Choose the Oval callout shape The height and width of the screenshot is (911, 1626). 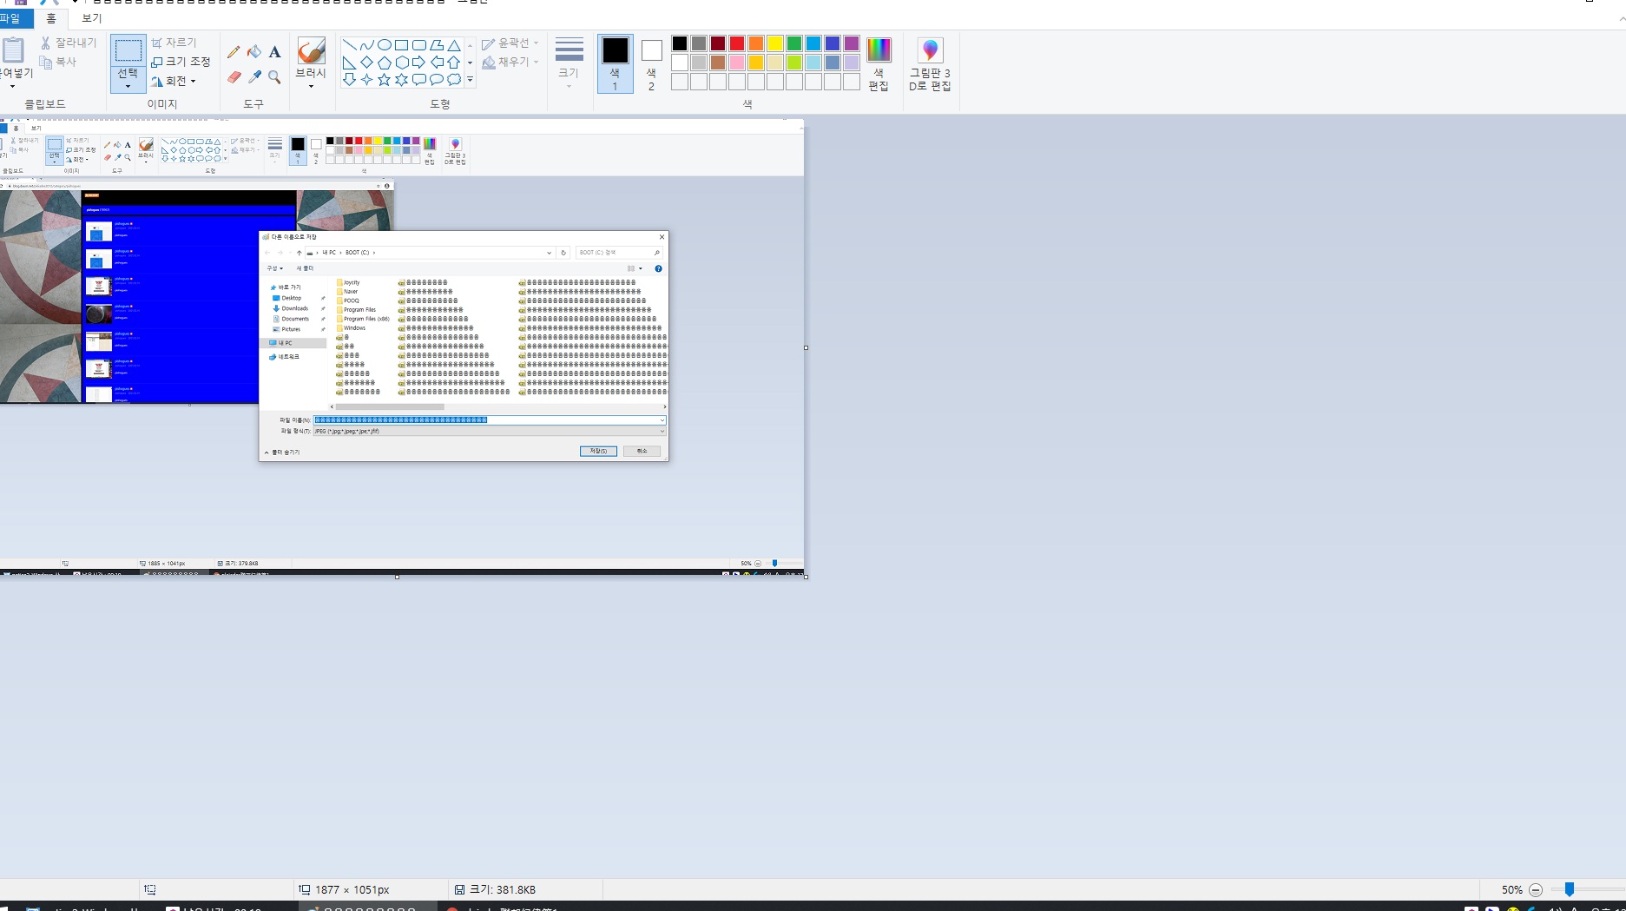(437, 80)
